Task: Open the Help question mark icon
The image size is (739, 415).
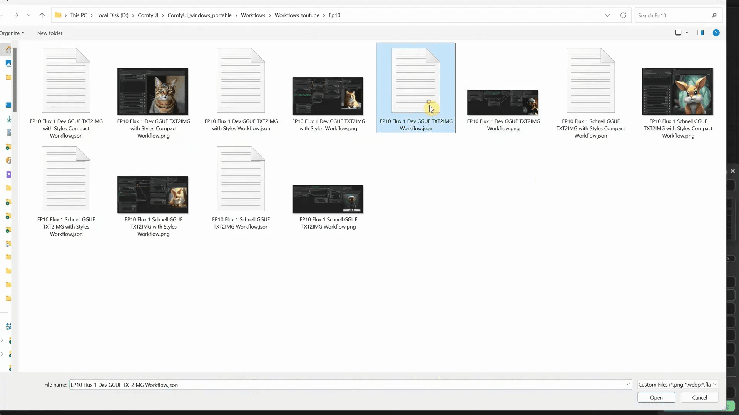Action: click(716, 33)
